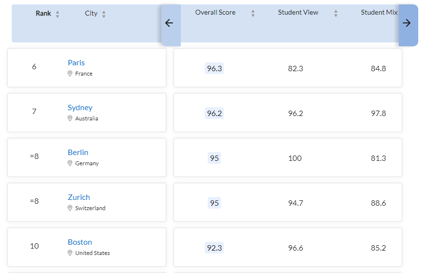Click the Australia country label
428x273 pixels.
tap(87, 118)
